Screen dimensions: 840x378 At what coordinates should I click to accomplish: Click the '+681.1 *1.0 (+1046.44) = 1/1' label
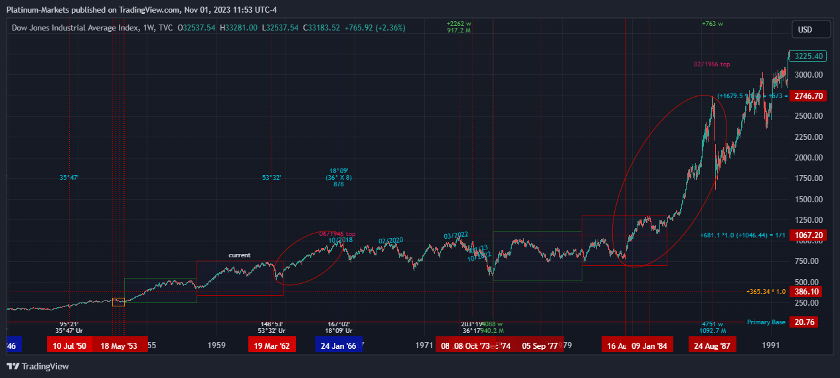[x=743, y=235]
